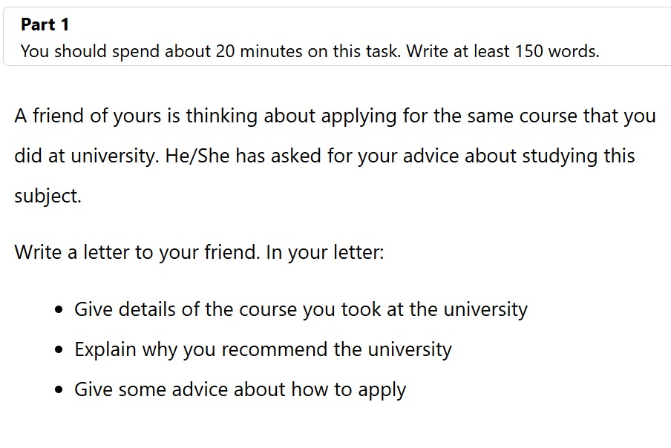671x448 pixels.
Task: Click the bullet dot before "Give some advice"
Action: [59, 390]
